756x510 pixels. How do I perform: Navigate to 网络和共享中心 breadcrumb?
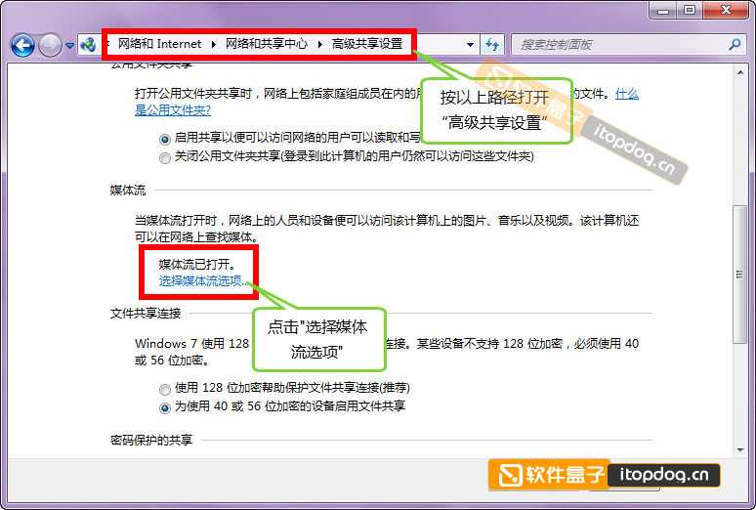[267, 44]
